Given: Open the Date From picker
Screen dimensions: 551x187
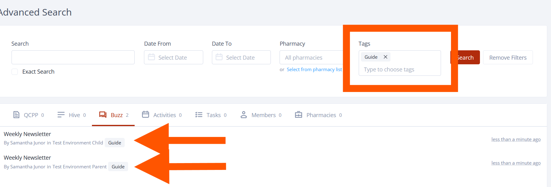Looking at the screenshot, I should point(174,57).
